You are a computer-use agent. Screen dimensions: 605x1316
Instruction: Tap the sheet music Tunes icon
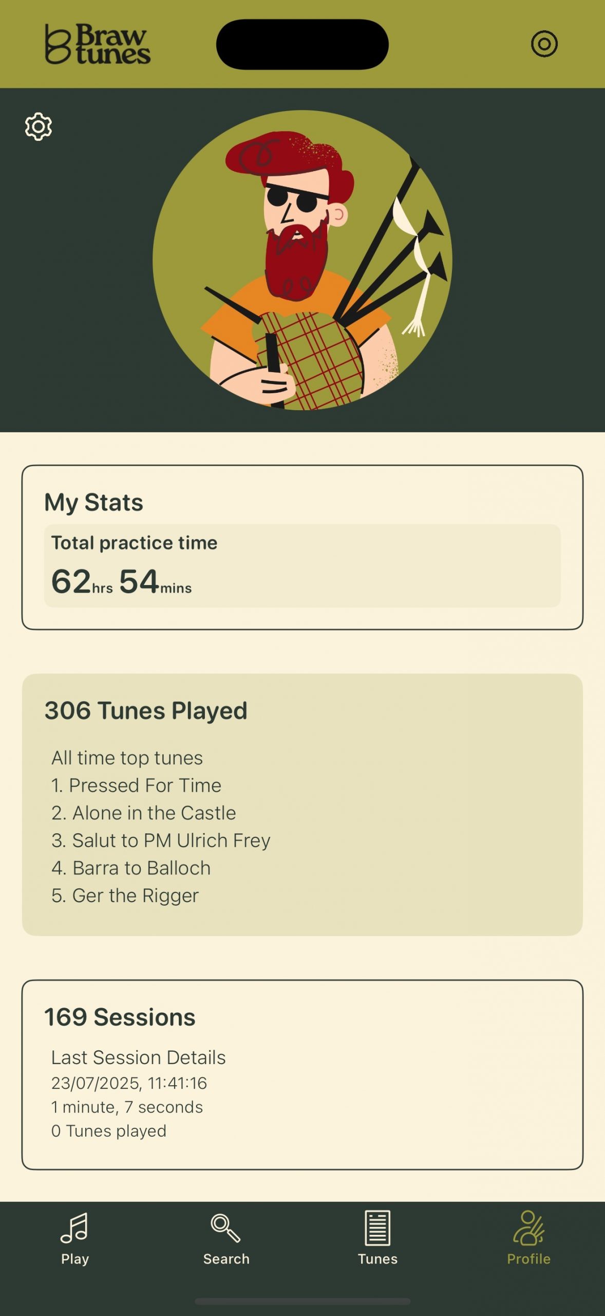[377, 1228]
